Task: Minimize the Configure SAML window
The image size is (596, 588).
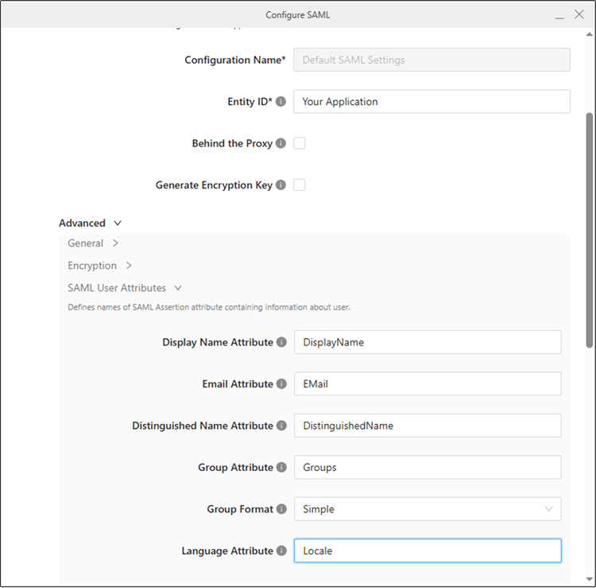Action: [x=559, y=14]
